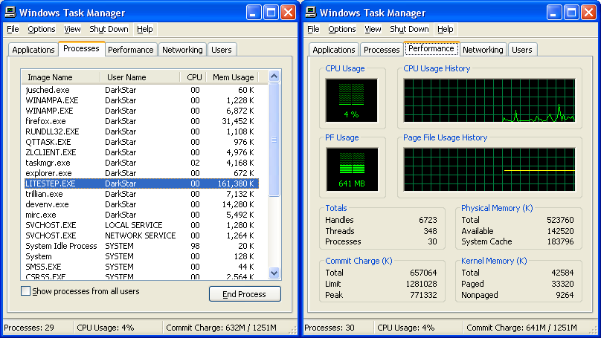Viewport: 601px width, 338px height.
Task: Select the devenv.exe process row
Action: click(x=141, y=204)
